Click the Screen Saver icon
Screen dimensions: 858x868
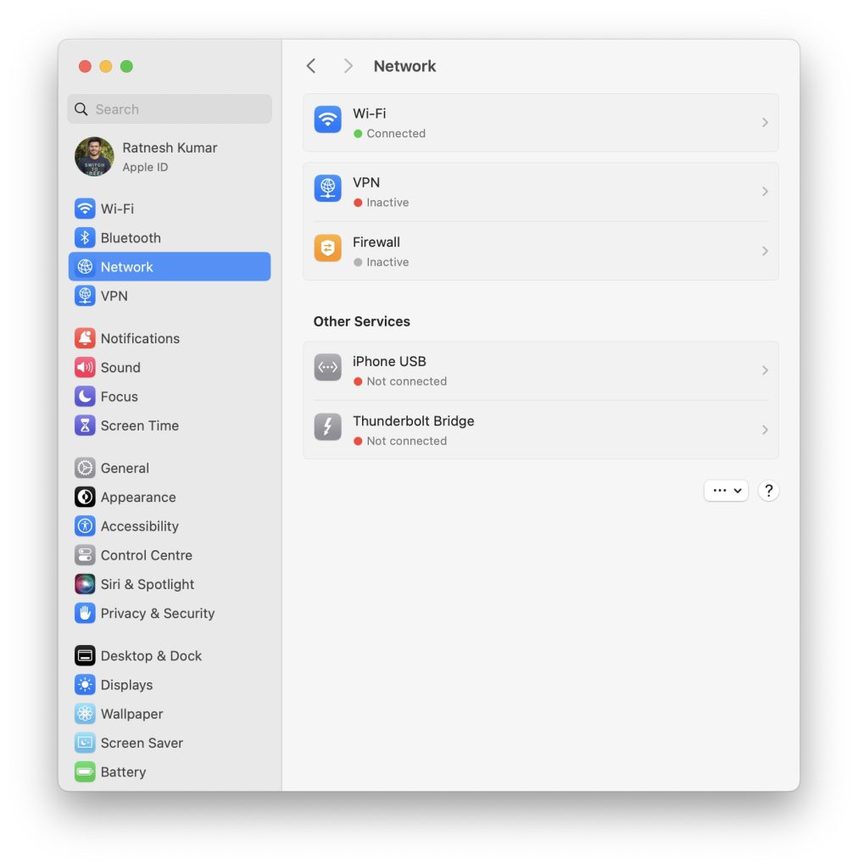coord(85,743)
